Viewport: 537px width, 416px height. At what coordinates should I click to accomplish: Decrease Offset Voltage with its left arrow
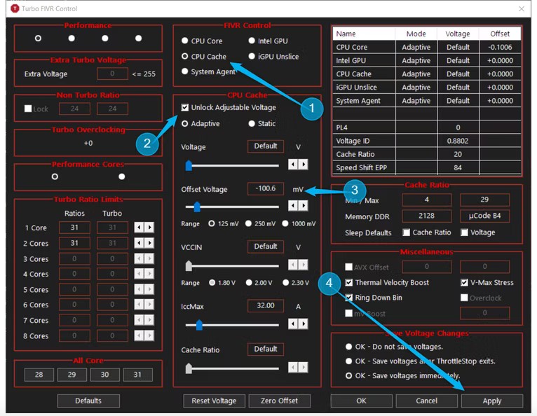coord(293,206)
